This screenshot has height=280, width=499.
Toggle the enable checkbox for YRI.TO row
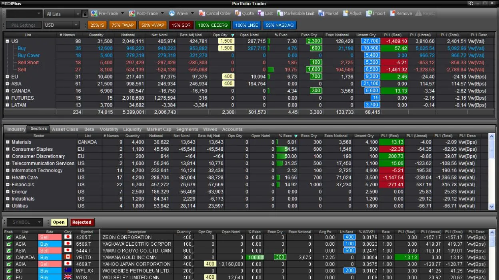tap(8, 258)
